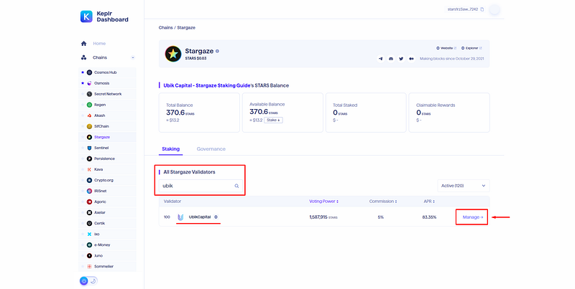Click the Agoric chain icon
575x289 pixels.
pos(89,202)
